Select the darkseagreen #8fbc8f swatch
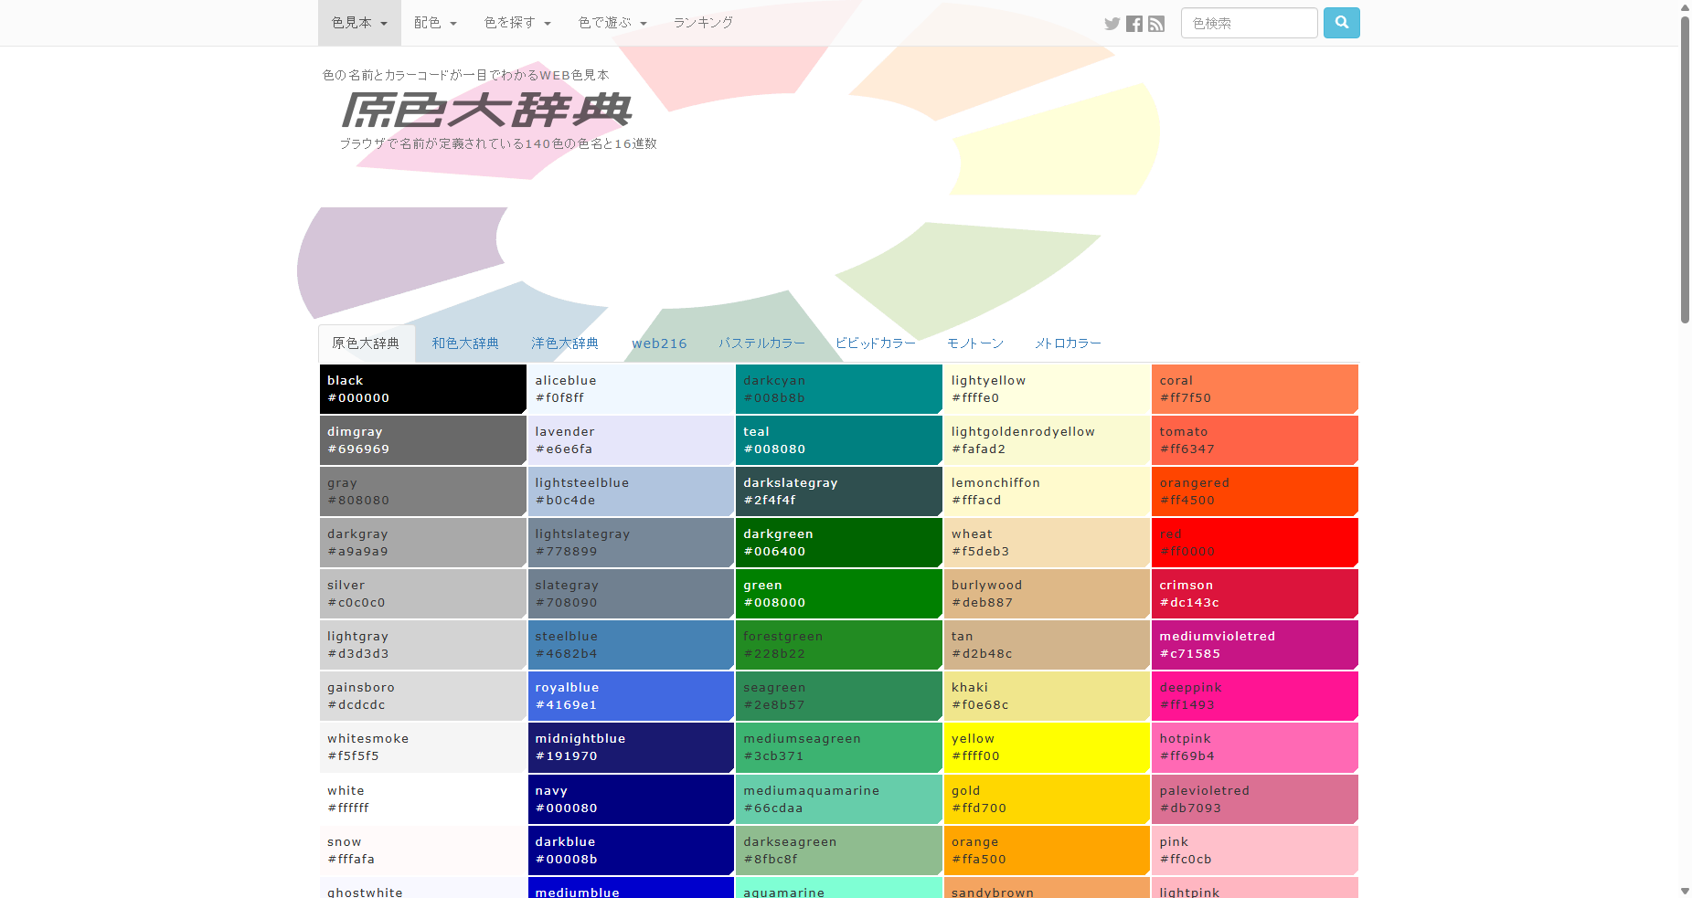Image resolution: width=1692 pixels, height=898 pixels. (x=839, y=850)
